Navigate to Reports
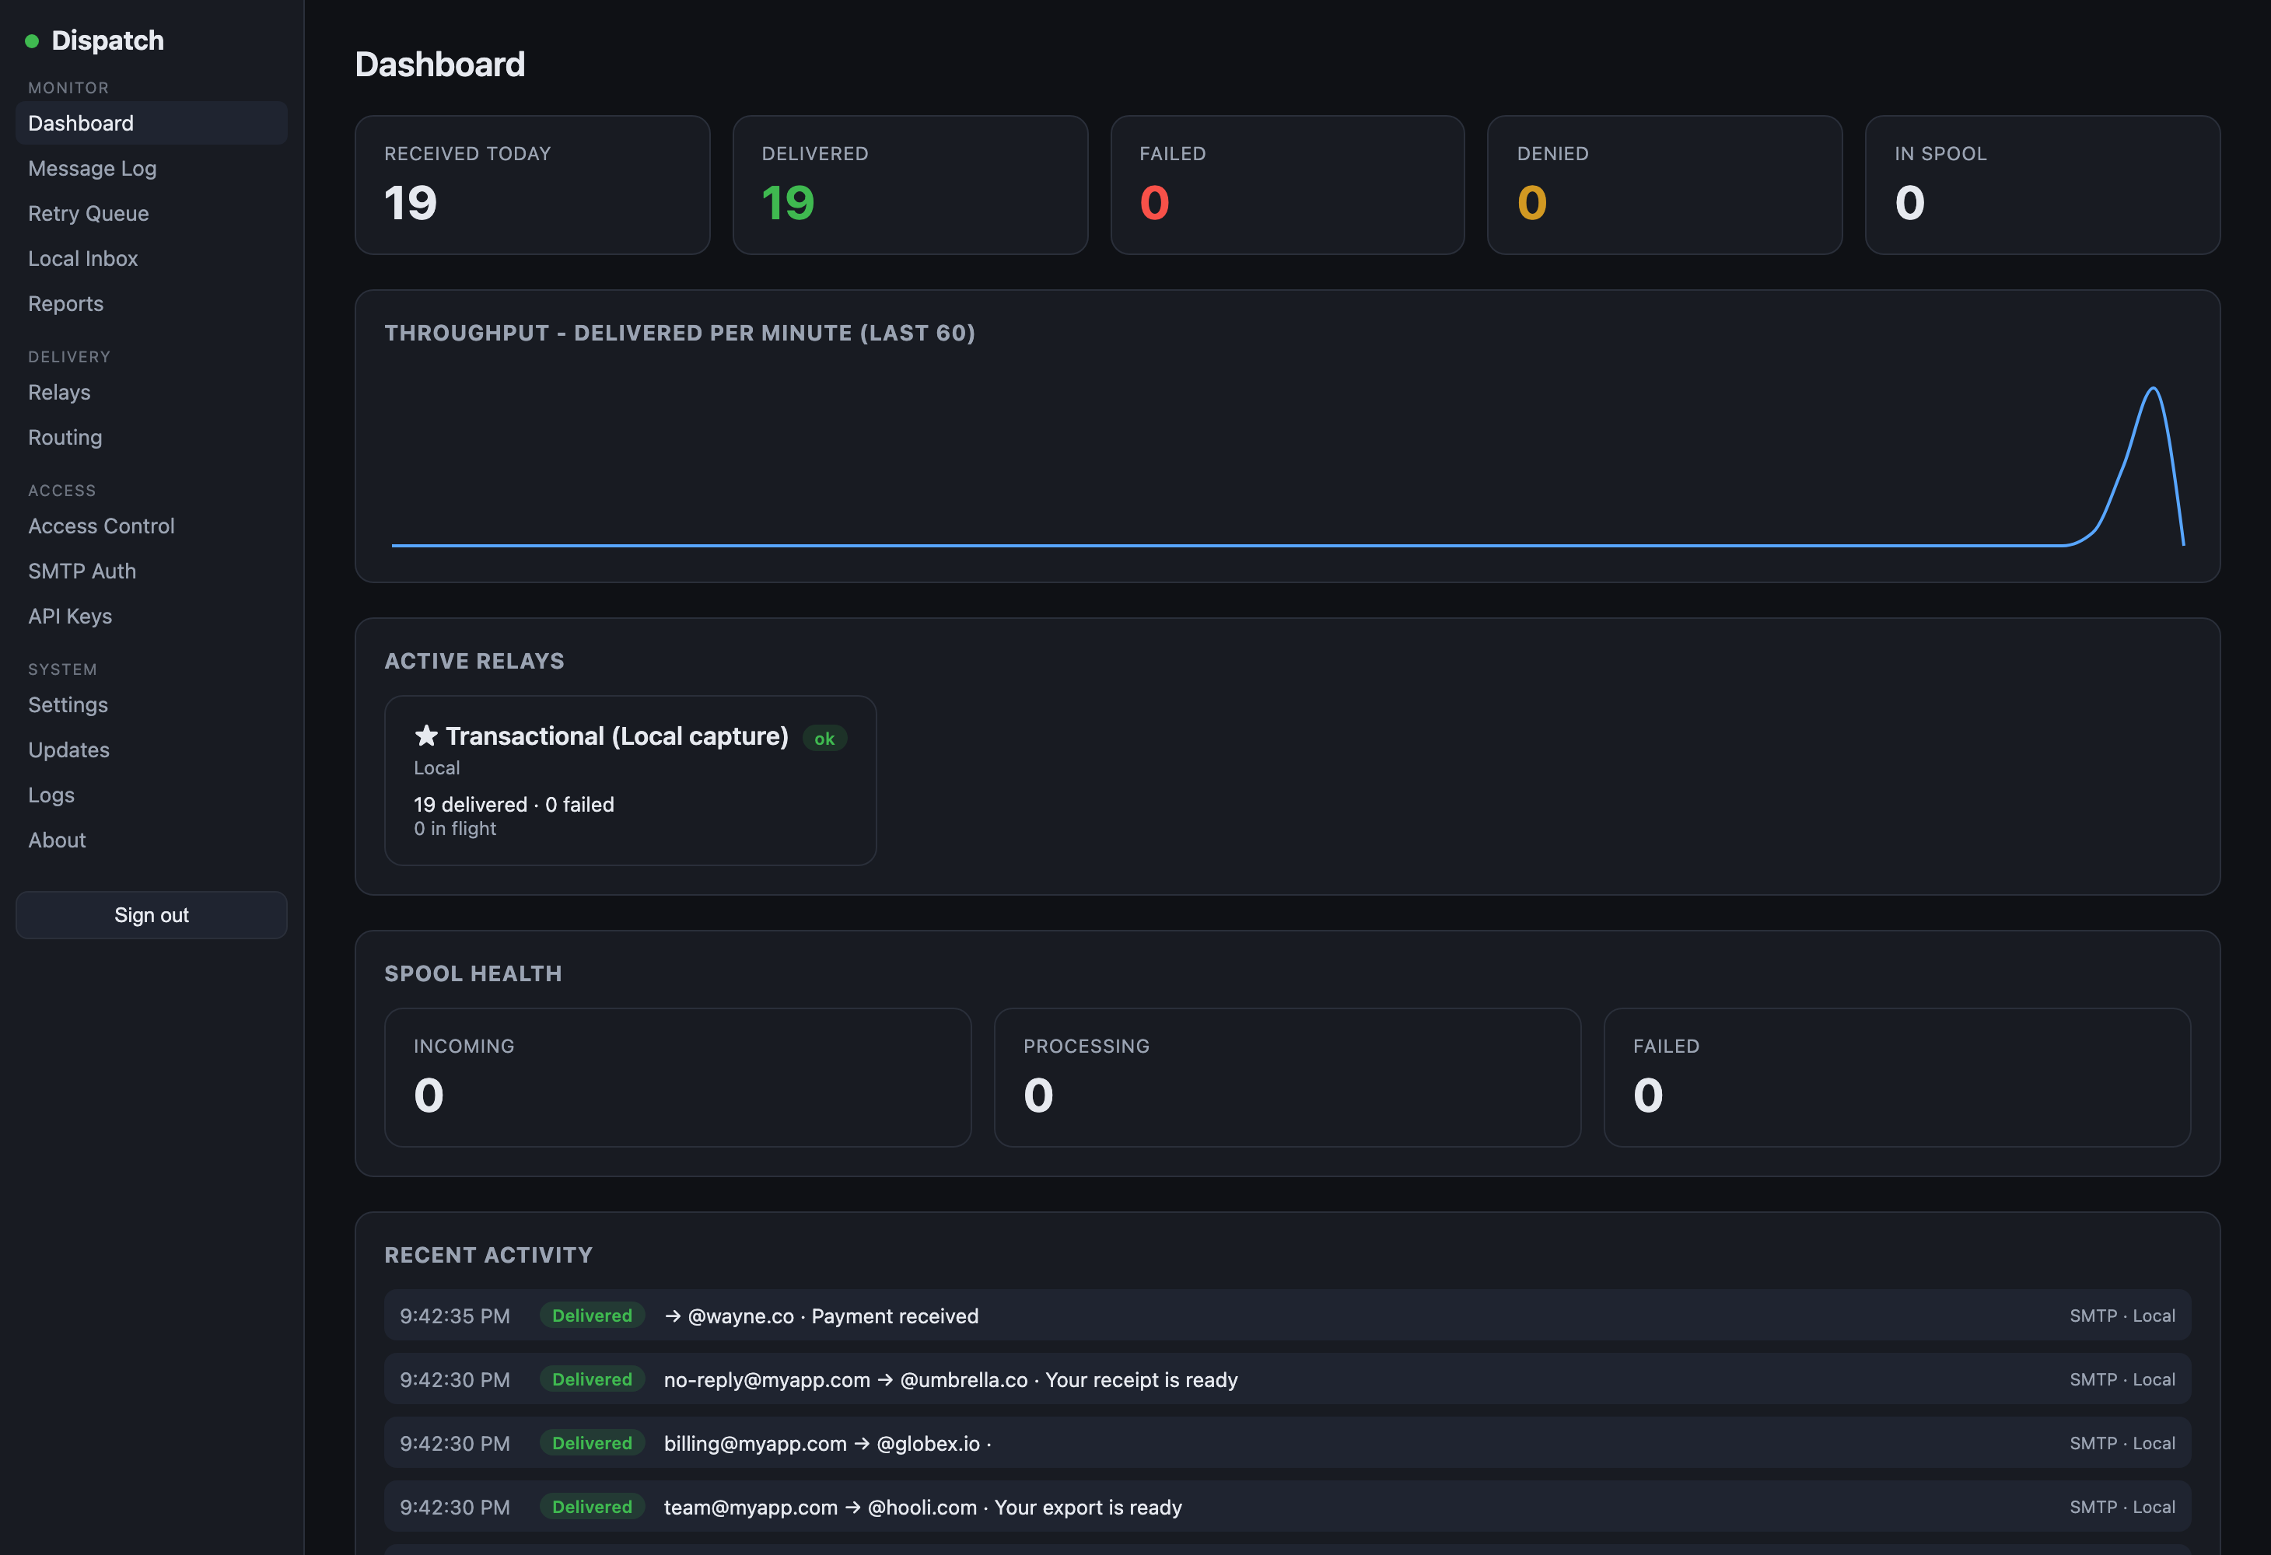The height and width of the screenshot is (1555, 2271). 152,302
